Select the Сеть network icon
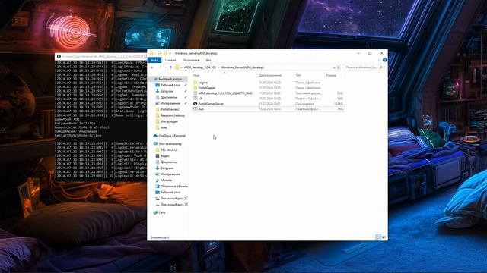The width and height of the screenshot is (487, 273). click(155, 212)
